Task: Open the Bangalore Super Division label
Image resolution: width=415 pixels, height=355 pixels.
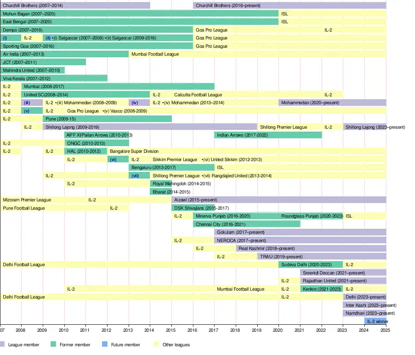Action: [x=134, y=151]
